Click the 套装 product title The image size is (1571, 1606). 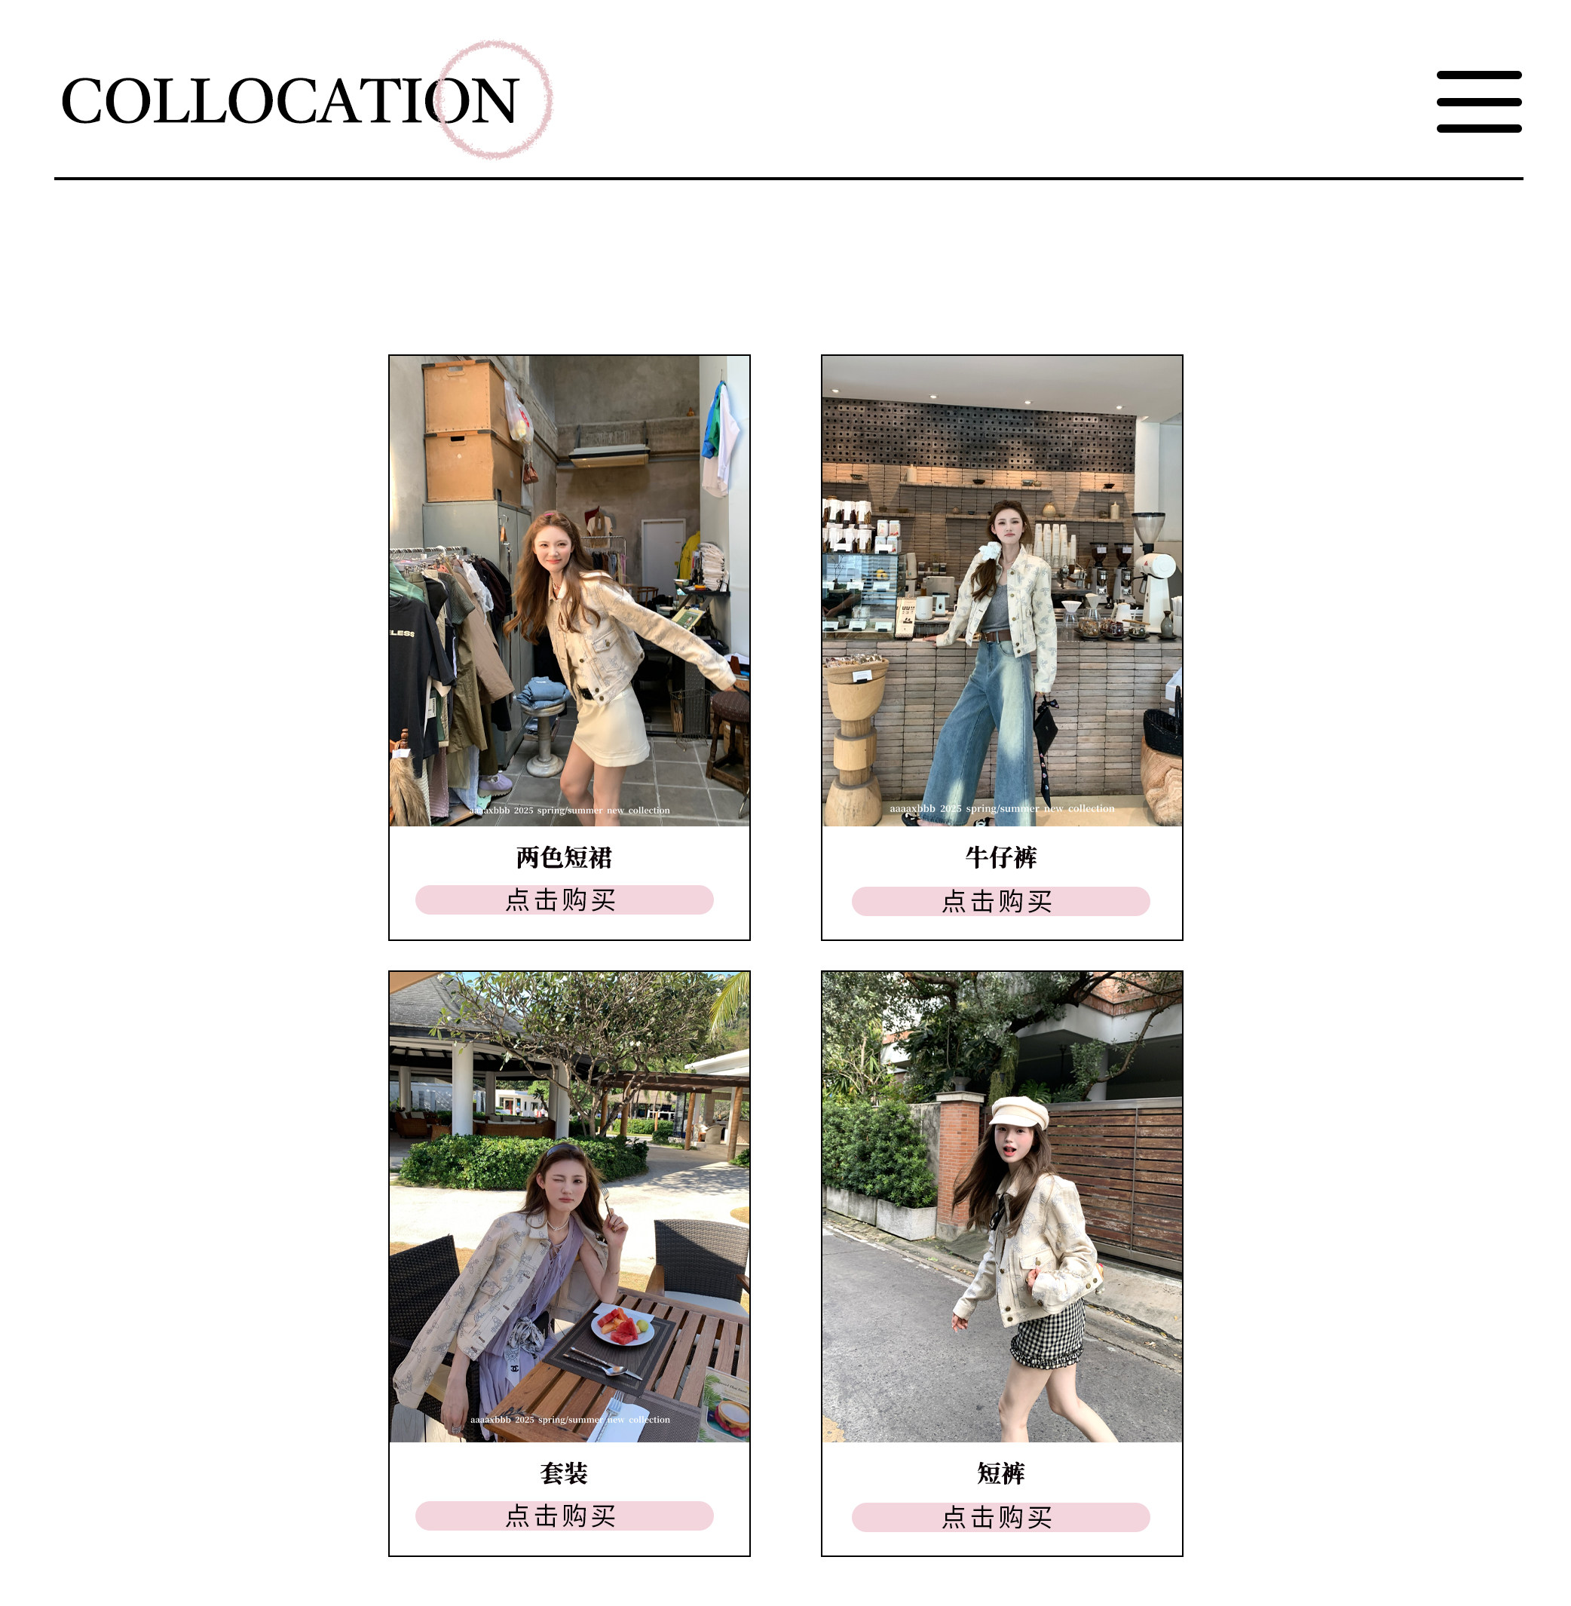tap(565, 1473)
